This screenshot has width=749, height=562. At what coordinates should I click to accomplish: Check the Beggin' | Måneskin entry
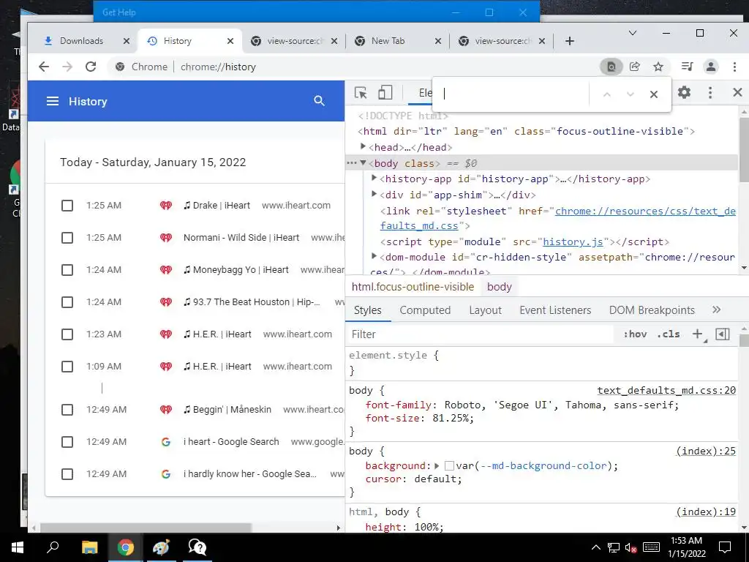click(67, 410)
